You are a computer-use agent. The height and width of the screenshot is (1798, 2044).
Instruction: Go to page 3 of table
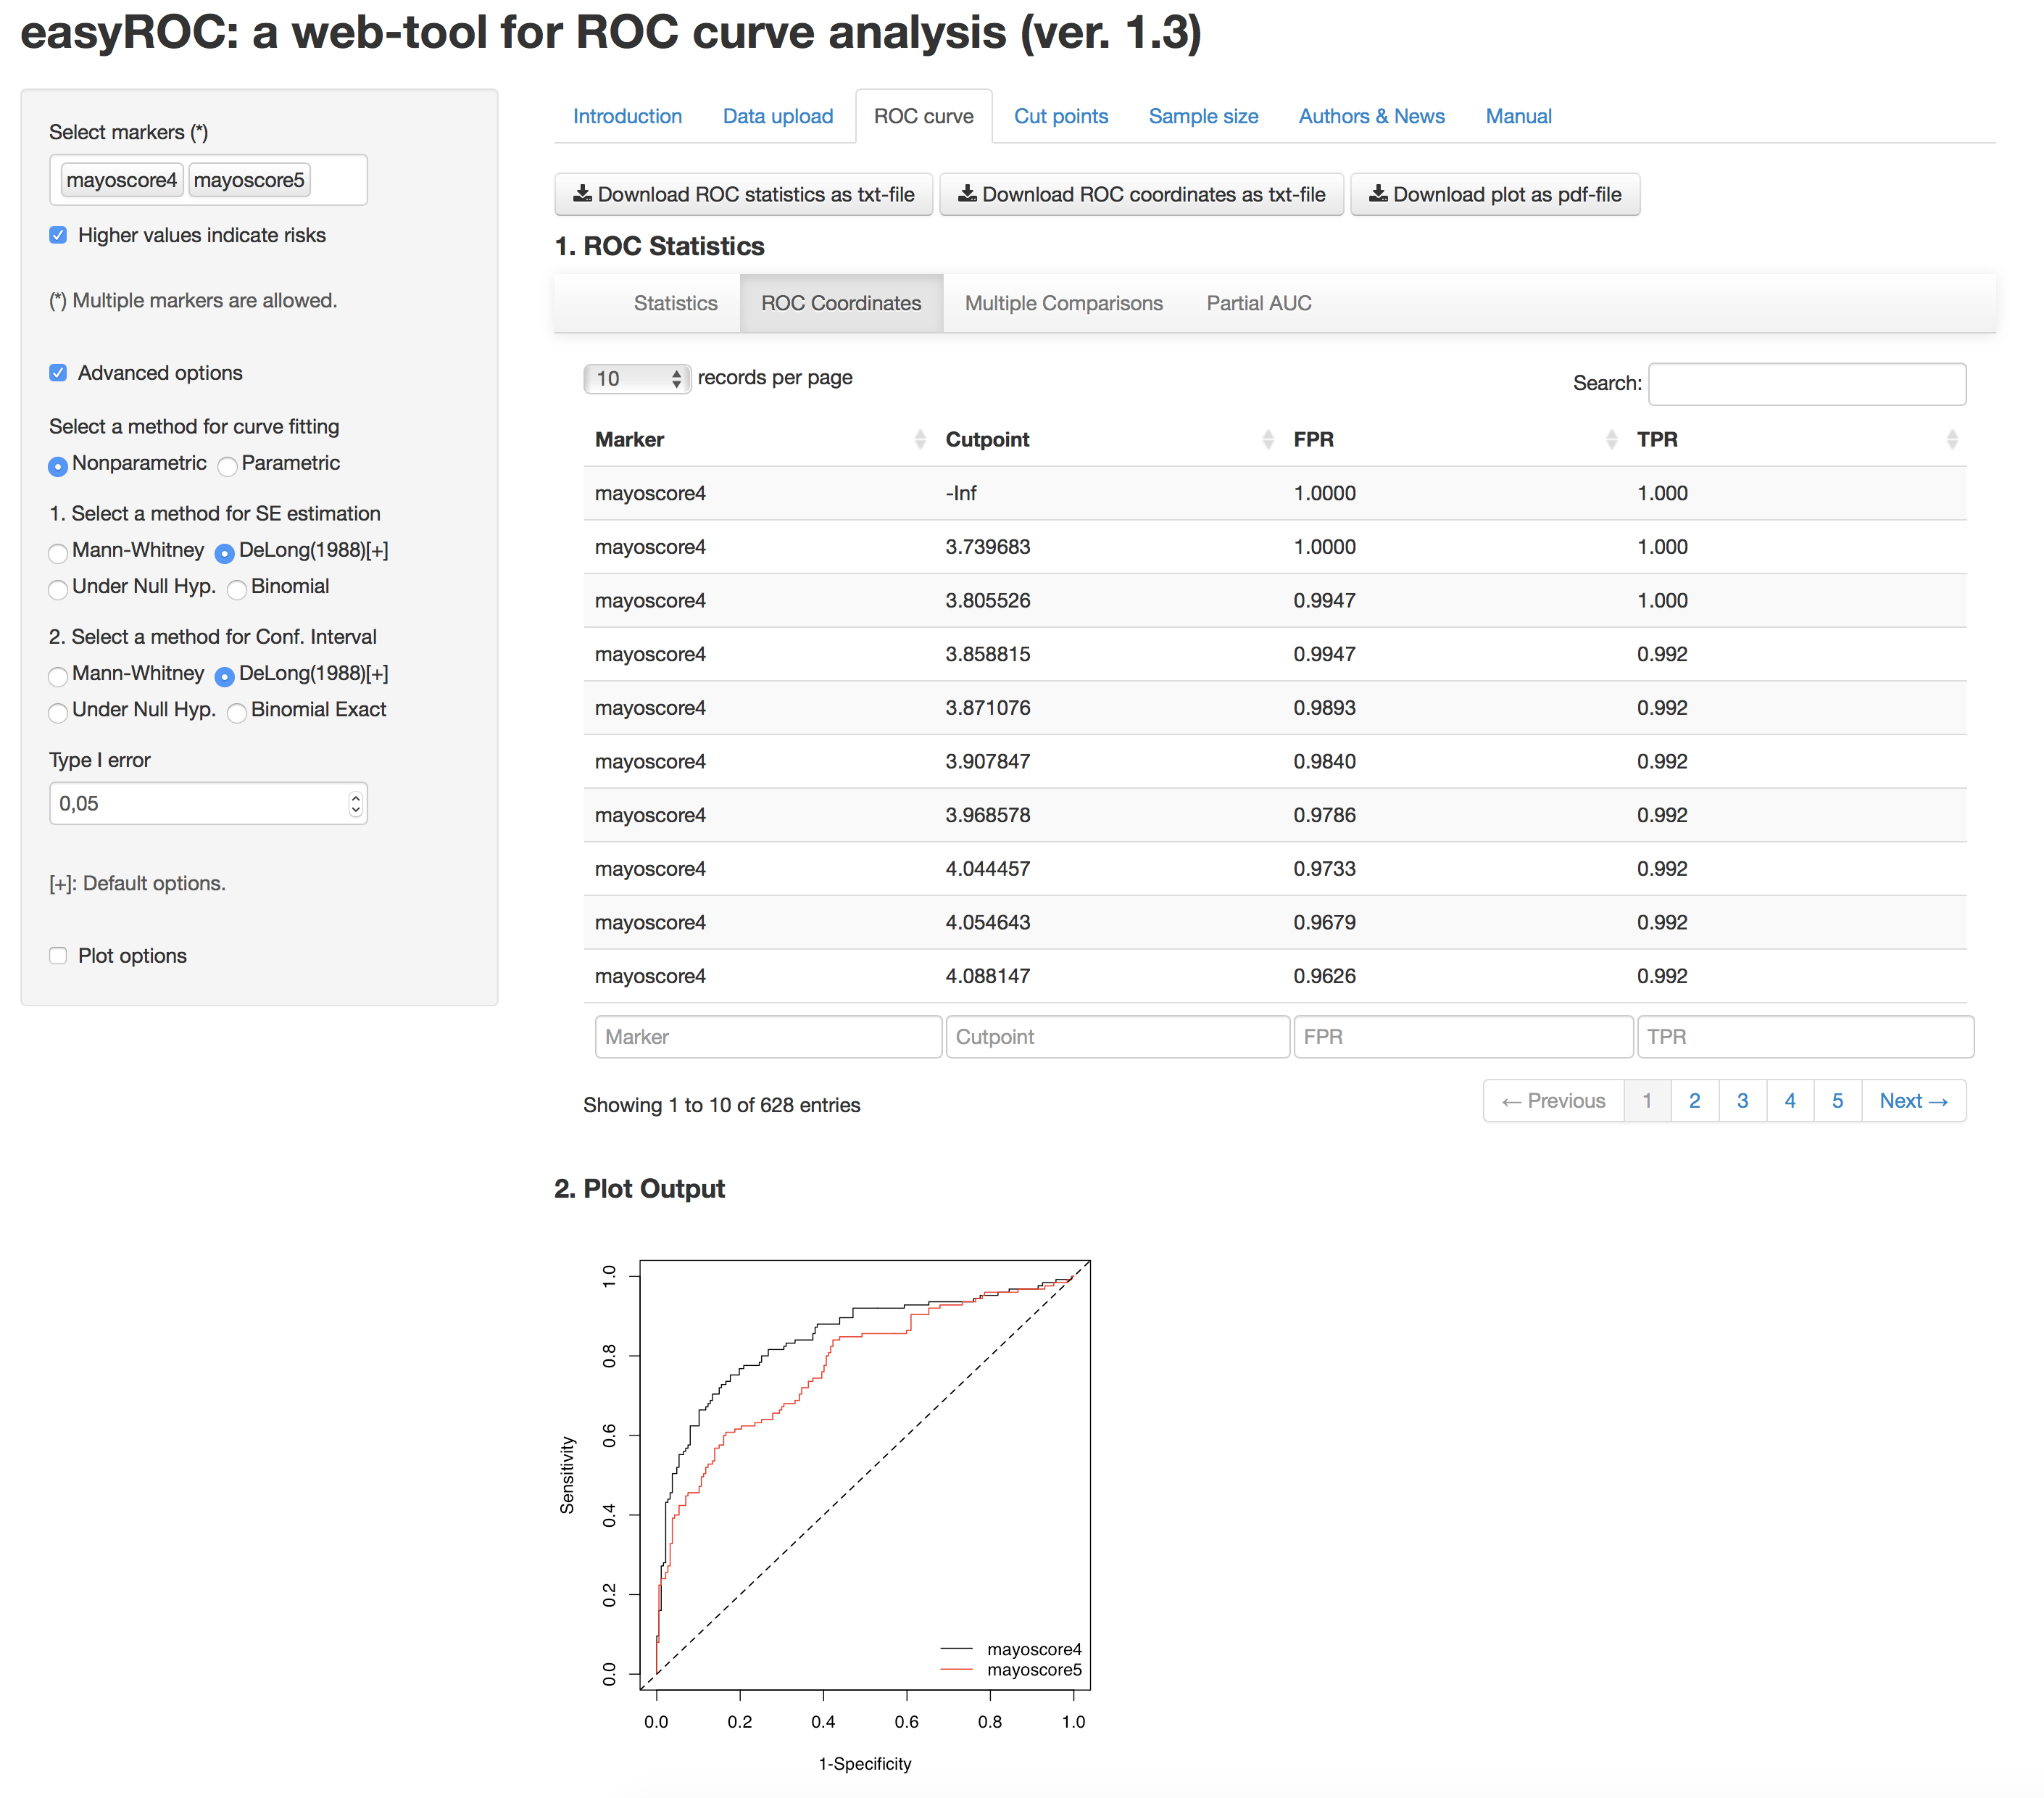1742,1101
